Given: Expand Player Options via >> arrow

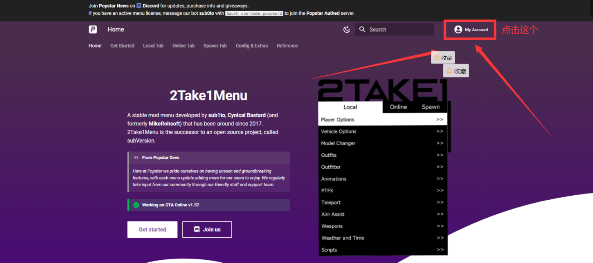Looking at the screenshot, I should pyautogui.click(x=440, y=120).
